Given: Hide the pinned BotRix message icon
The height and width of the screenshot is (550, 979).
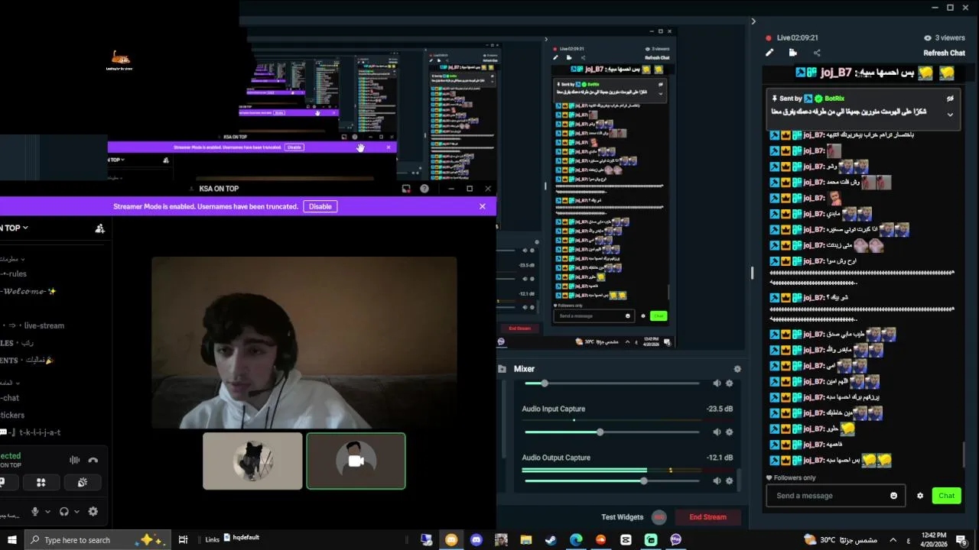Looking at the screenshot, I should click(x=950, y=99).
